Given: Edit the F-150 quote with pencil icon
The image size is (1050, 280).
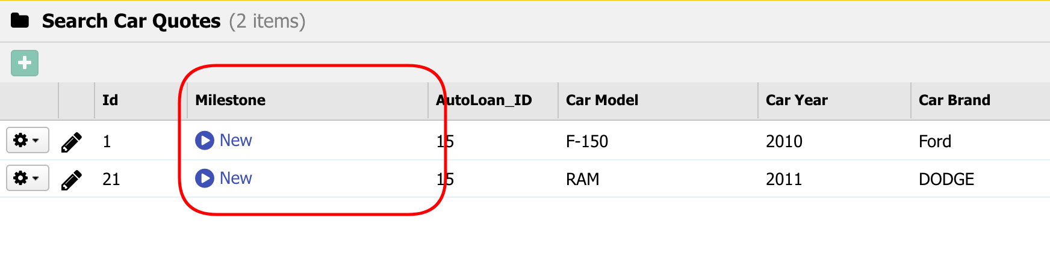Looking at the screenshot, I should point(71,142).
